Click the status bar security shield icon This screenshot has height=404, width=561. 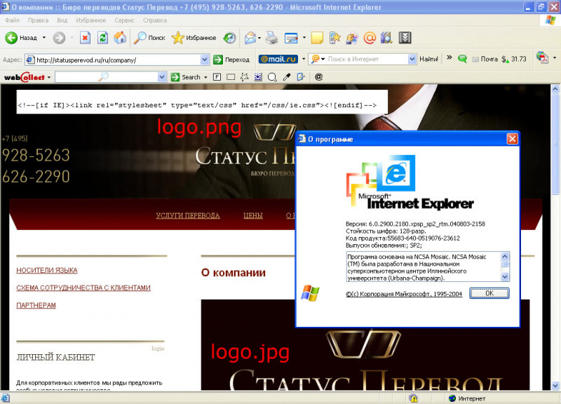coord(413,398)
